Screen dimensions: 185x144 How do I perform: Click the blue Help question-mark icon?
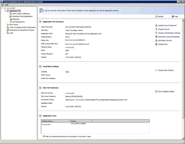tap(173, 16)
